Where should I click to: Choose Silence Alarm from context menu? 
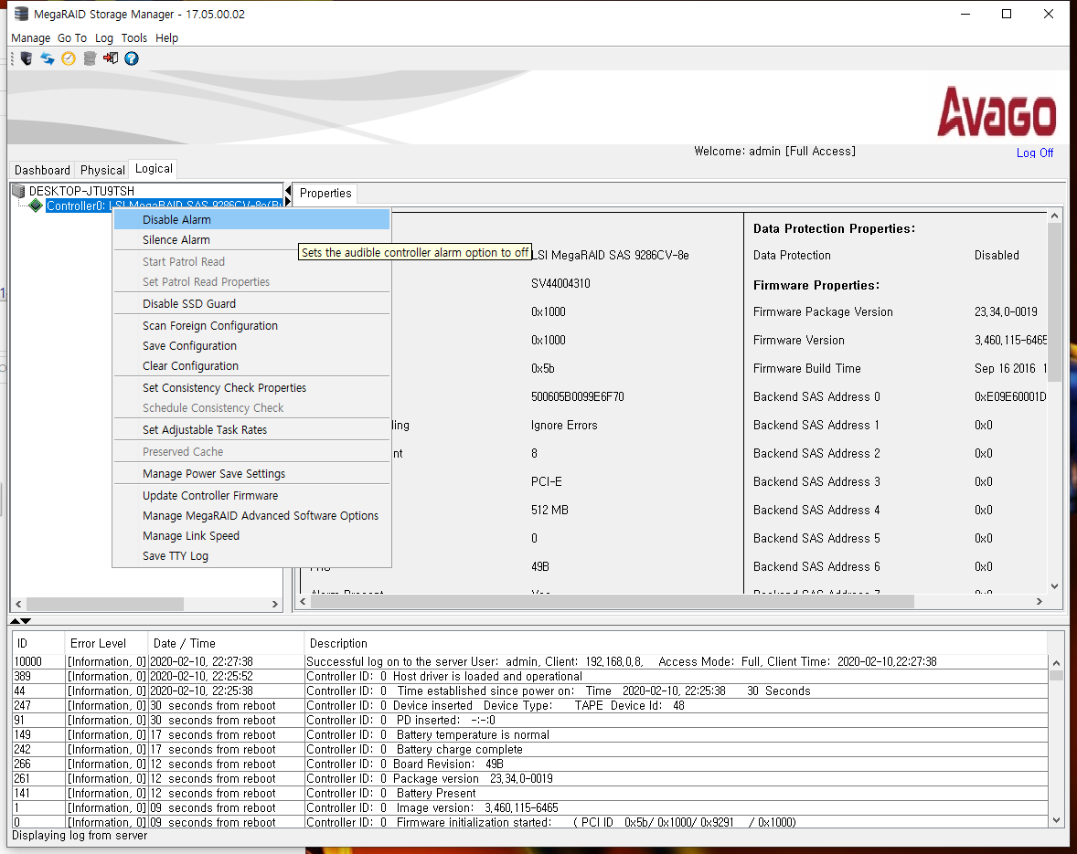click(252, 239)
